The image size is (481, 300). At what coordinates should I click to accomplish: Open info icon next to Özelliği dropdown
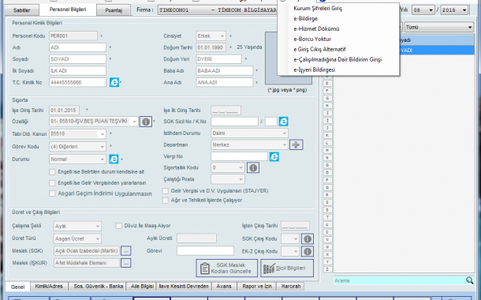click(x=146, y=122)
